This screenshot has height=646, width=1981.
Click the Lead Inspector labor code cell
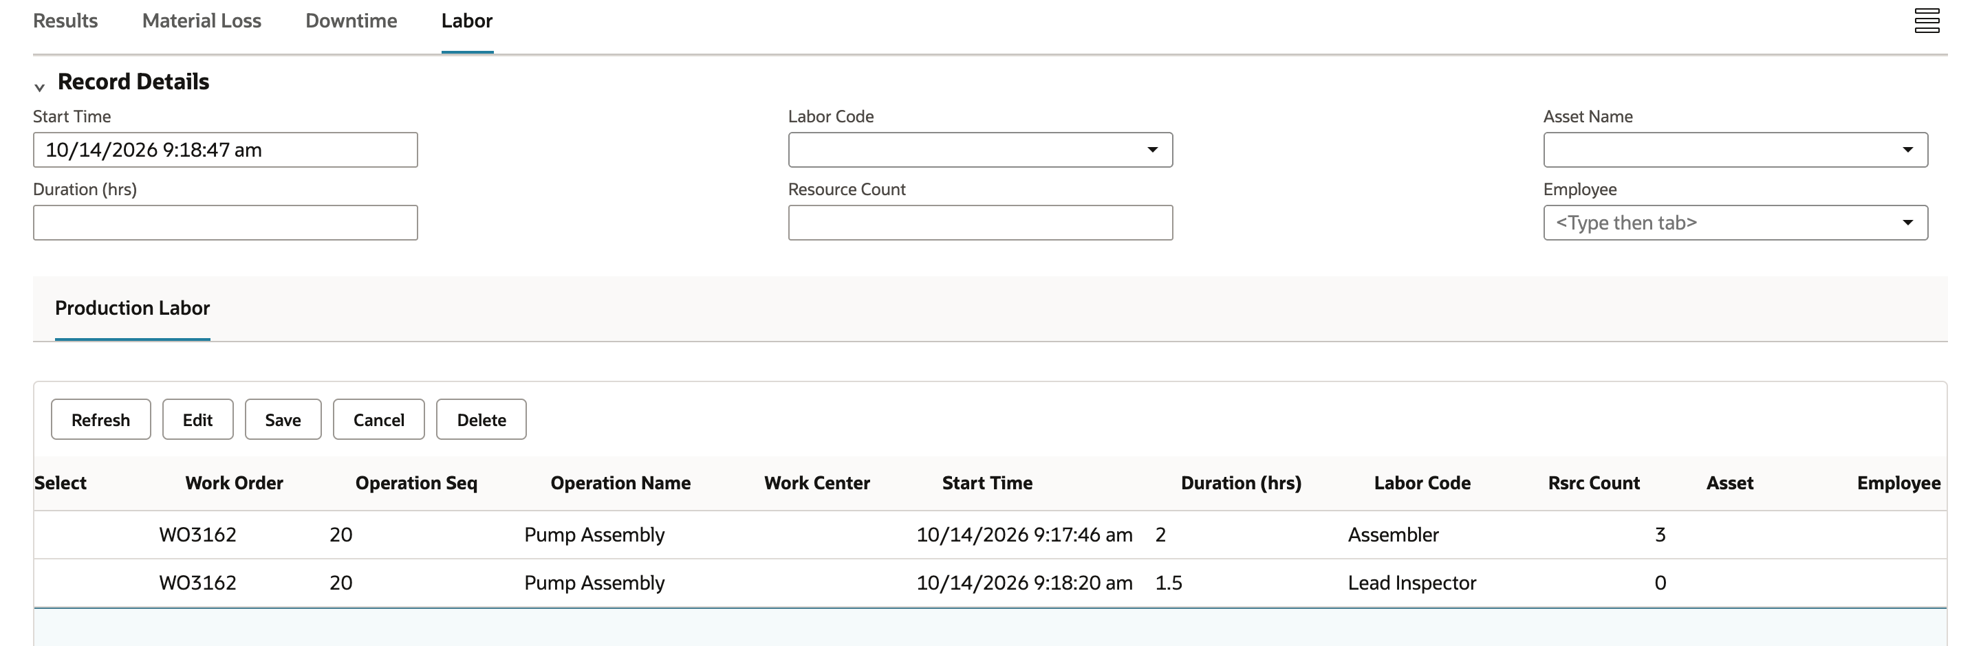click(x=1412, y=583)
